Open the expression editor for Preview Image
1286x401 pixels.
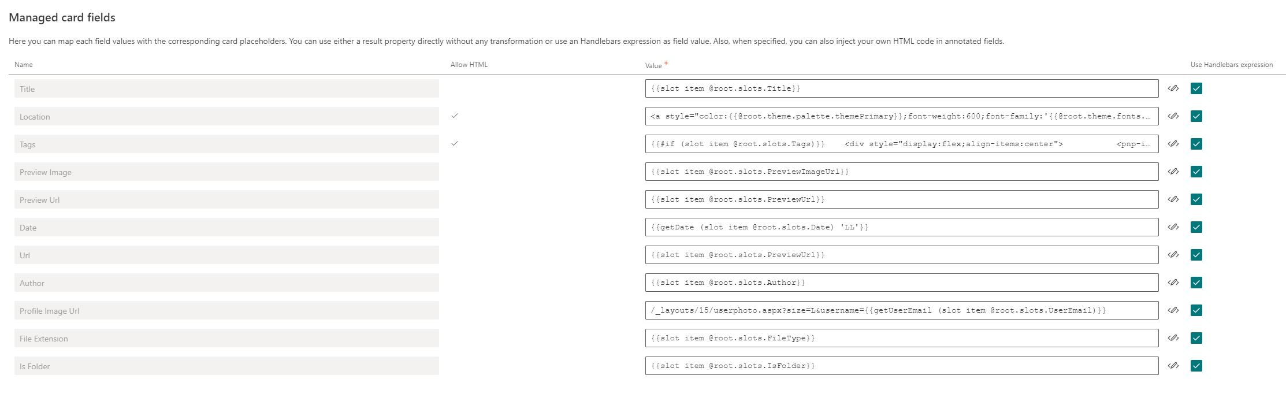coord(1173,172)
